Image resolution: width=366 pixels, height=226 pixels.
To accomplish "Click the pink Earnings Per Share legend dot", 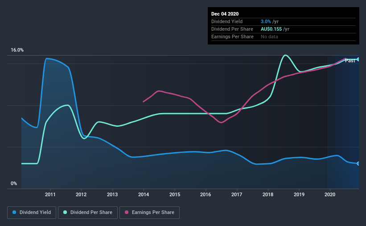I will (127, 212).
